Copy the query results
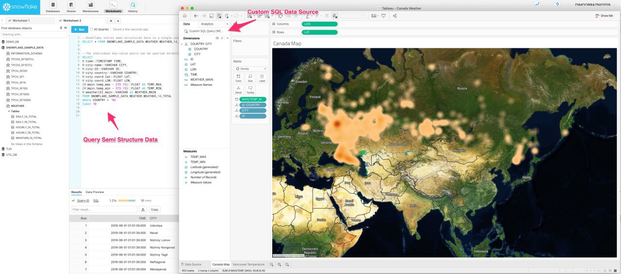The image size is (621, 274). [x=154, y=210]
